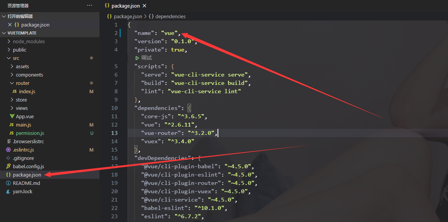
Task: Click the JS icon beside index.js
Action: [x=14, y=91]
